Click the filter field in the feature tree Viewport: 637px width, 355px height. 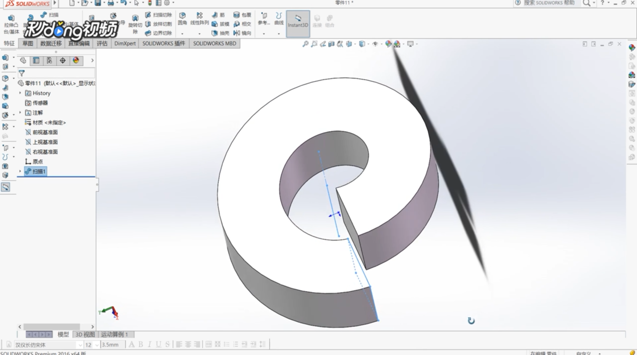[56, 73]
